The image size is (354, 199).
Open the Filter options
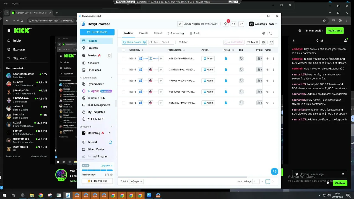click(x=183, y=42)
